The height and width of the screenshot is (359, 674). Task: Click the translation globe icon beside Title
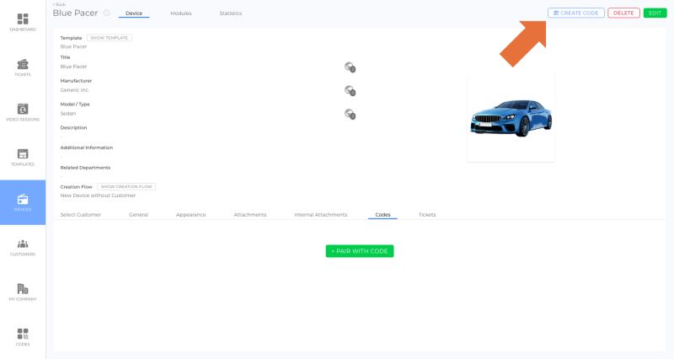click(350, 67)
